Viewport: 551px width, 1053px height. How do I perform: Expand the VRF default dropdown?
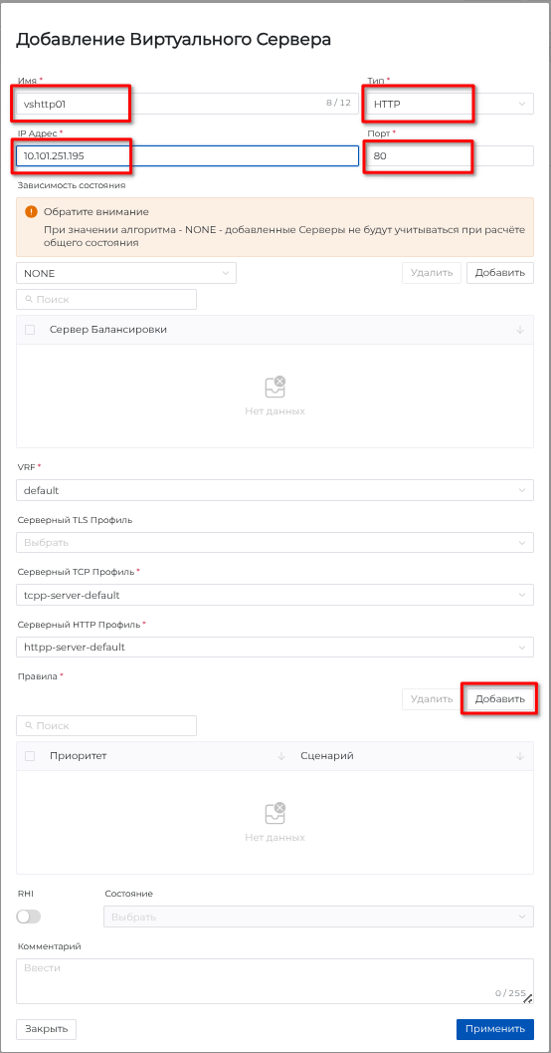[275, 490]
